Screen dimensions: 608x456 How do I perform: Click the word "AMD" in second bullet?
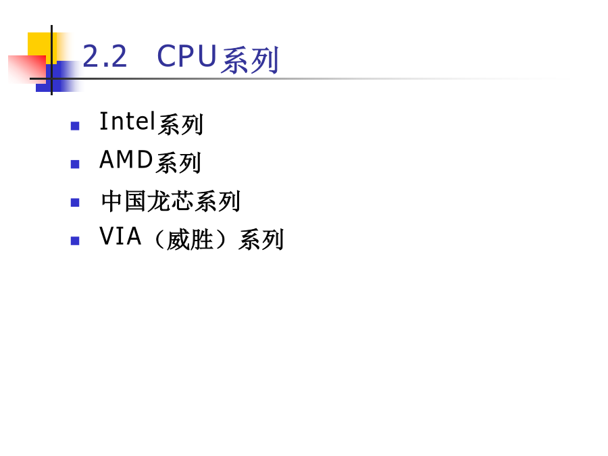(126, 159)
